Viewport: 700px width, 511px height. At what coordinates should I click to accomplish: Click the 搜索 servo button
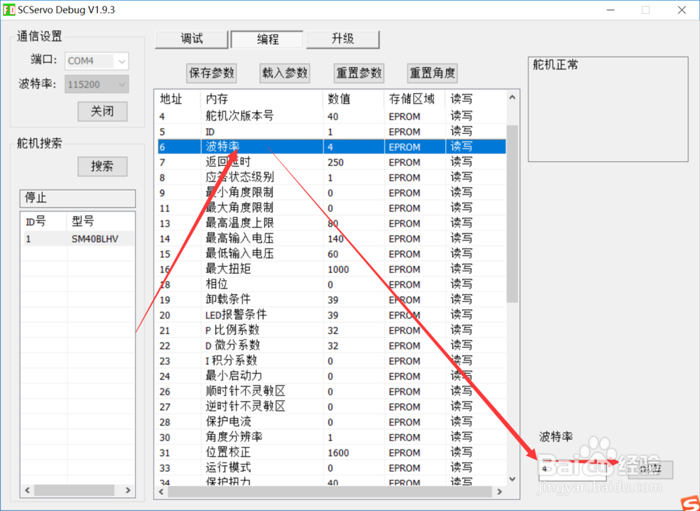pyautogui.click(x=102, y=167)
